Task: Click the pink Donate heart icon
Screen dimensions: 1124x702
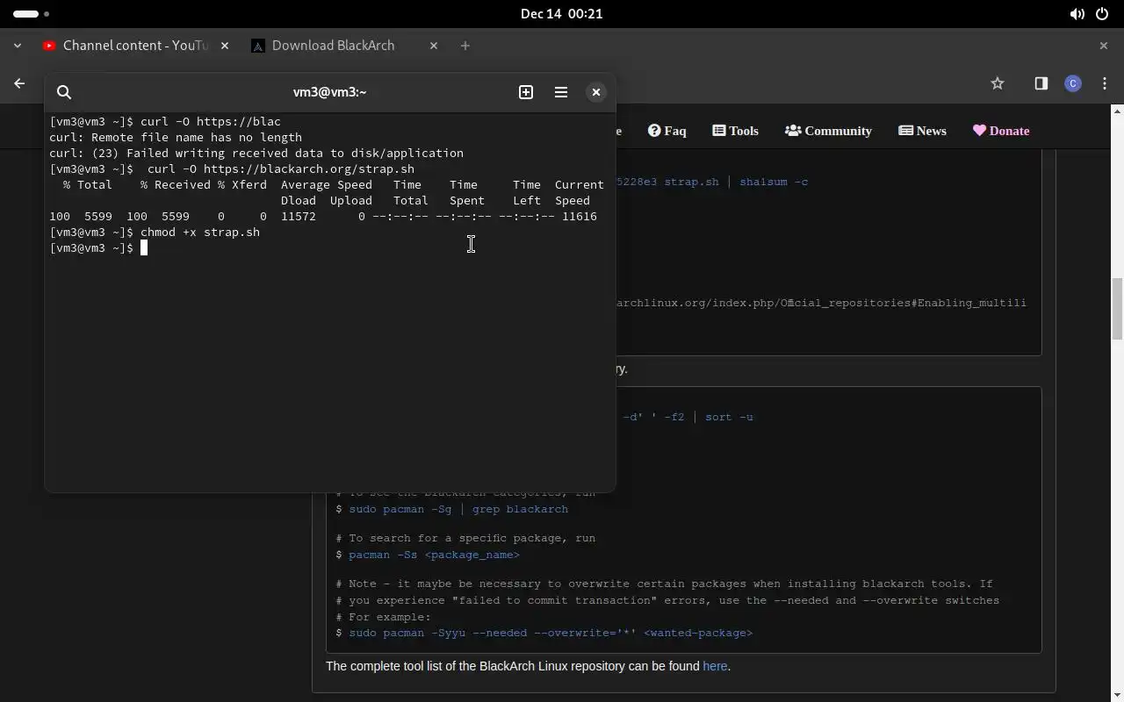Action: [980, 131]
